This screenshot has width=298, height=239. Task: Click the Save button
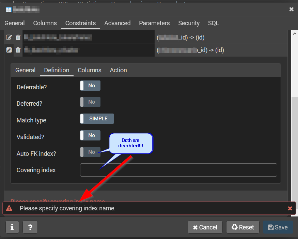tap(278, 227)
